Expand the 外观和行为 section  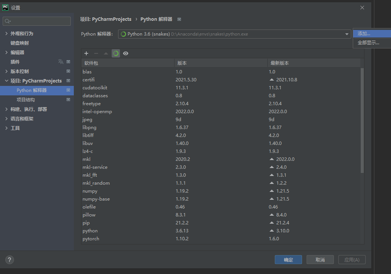pyautogui.click(x=6, y=33)
